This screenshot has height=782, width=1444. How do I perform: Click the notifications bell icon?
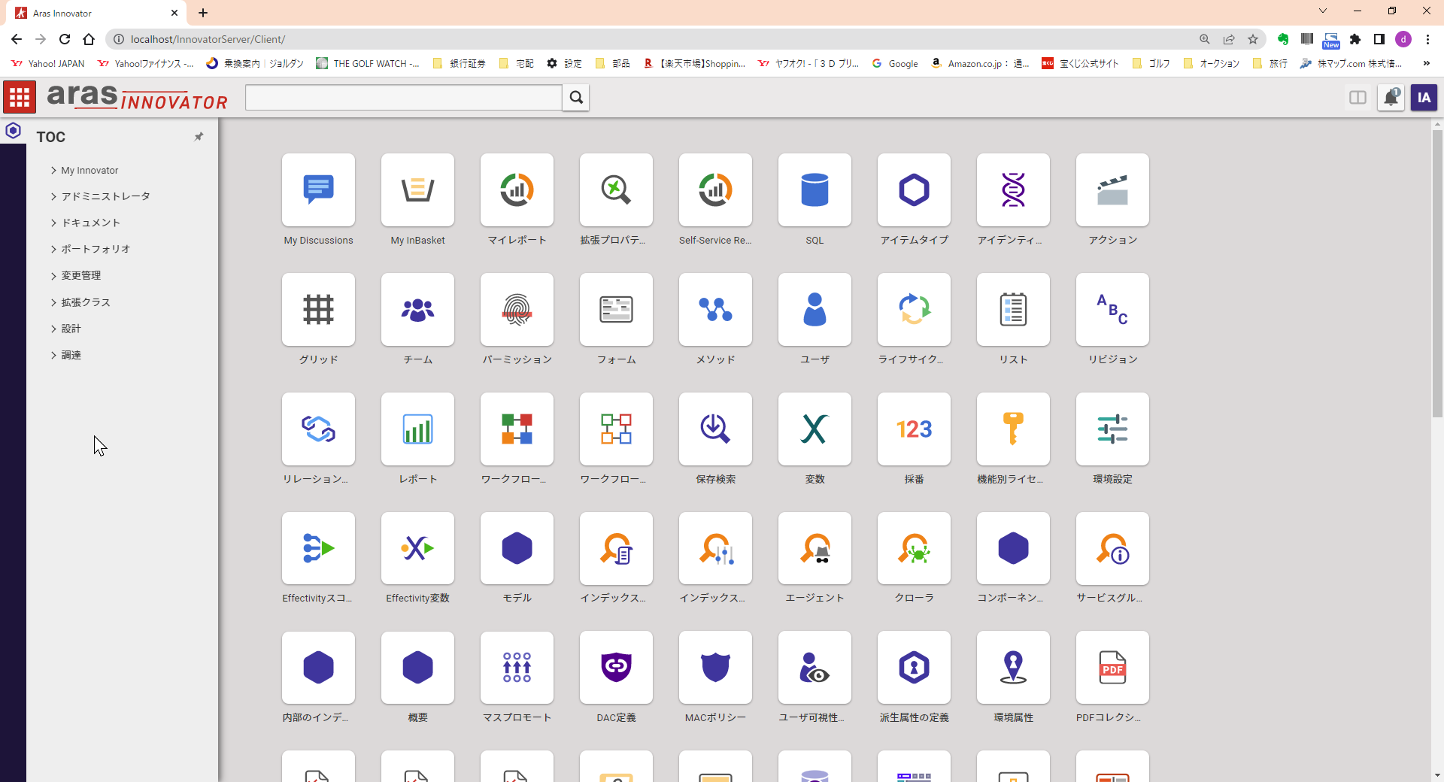click(1391, 98)
